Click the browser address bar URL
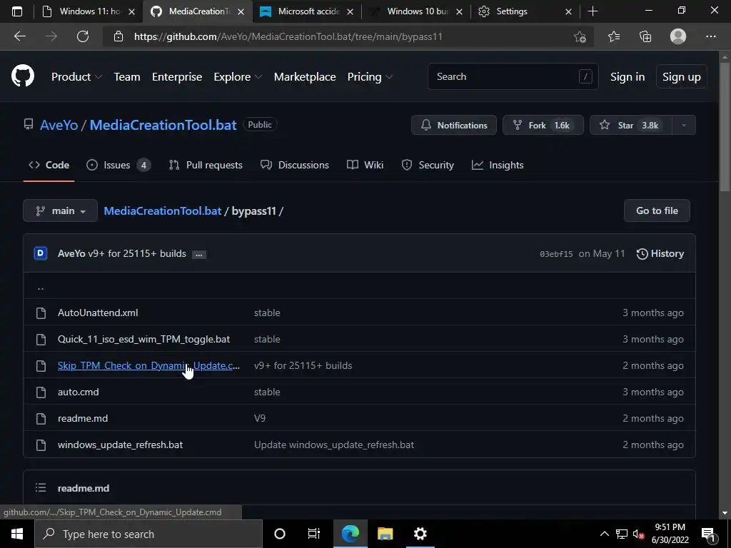Screen dimensions: 731x548 coord(288,36)
